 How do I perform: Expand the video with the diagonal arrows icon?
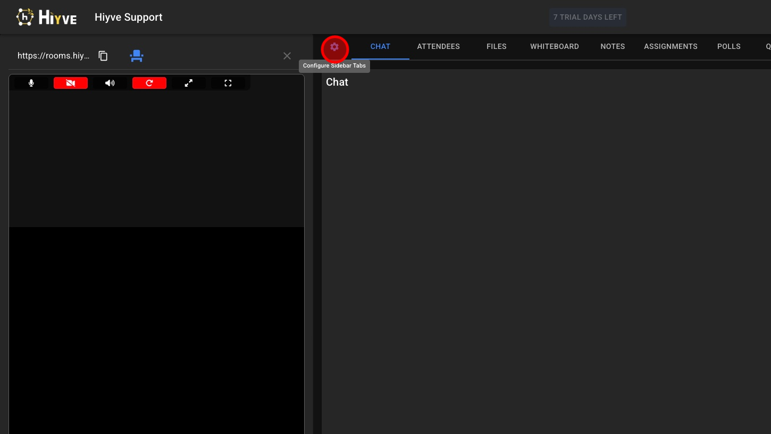pos(189,83)
